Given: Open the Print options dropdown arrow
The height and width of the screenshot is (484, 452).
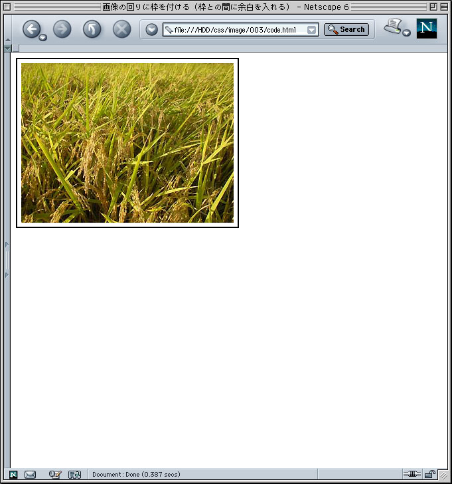Looking at the screenshot, I should tap(406, 33).
